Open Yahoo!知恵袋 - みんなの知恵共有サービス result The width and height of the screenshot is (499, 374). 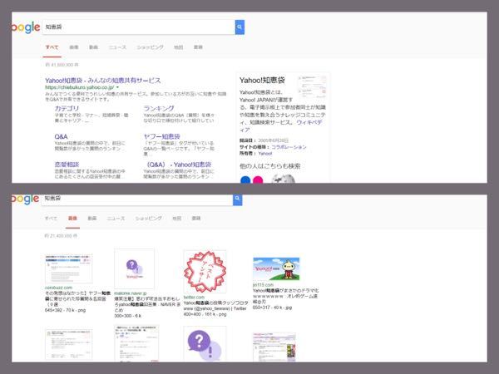click(x=101, y=79)
